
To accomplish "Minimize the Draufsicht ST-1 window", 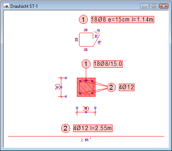I will [145, 6].
